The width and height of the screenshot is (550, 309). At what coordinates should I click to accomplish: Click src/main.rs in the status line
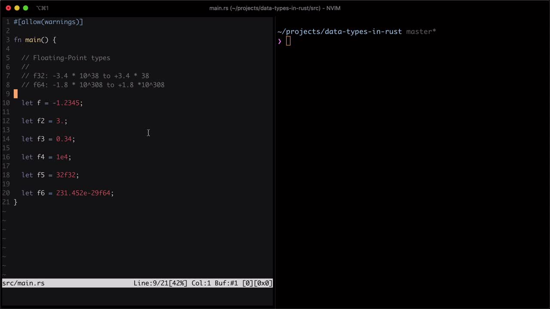23,283
